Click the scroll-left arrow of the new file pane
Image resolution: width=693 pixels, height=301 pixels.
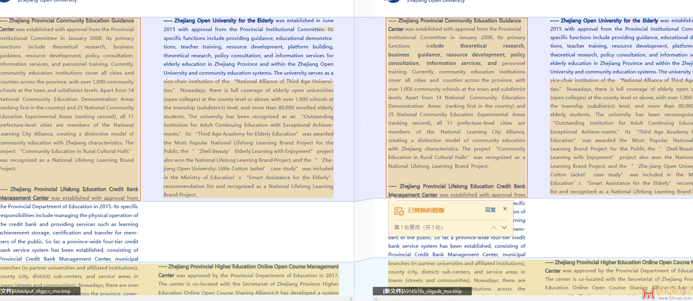(x=377, y=299)
